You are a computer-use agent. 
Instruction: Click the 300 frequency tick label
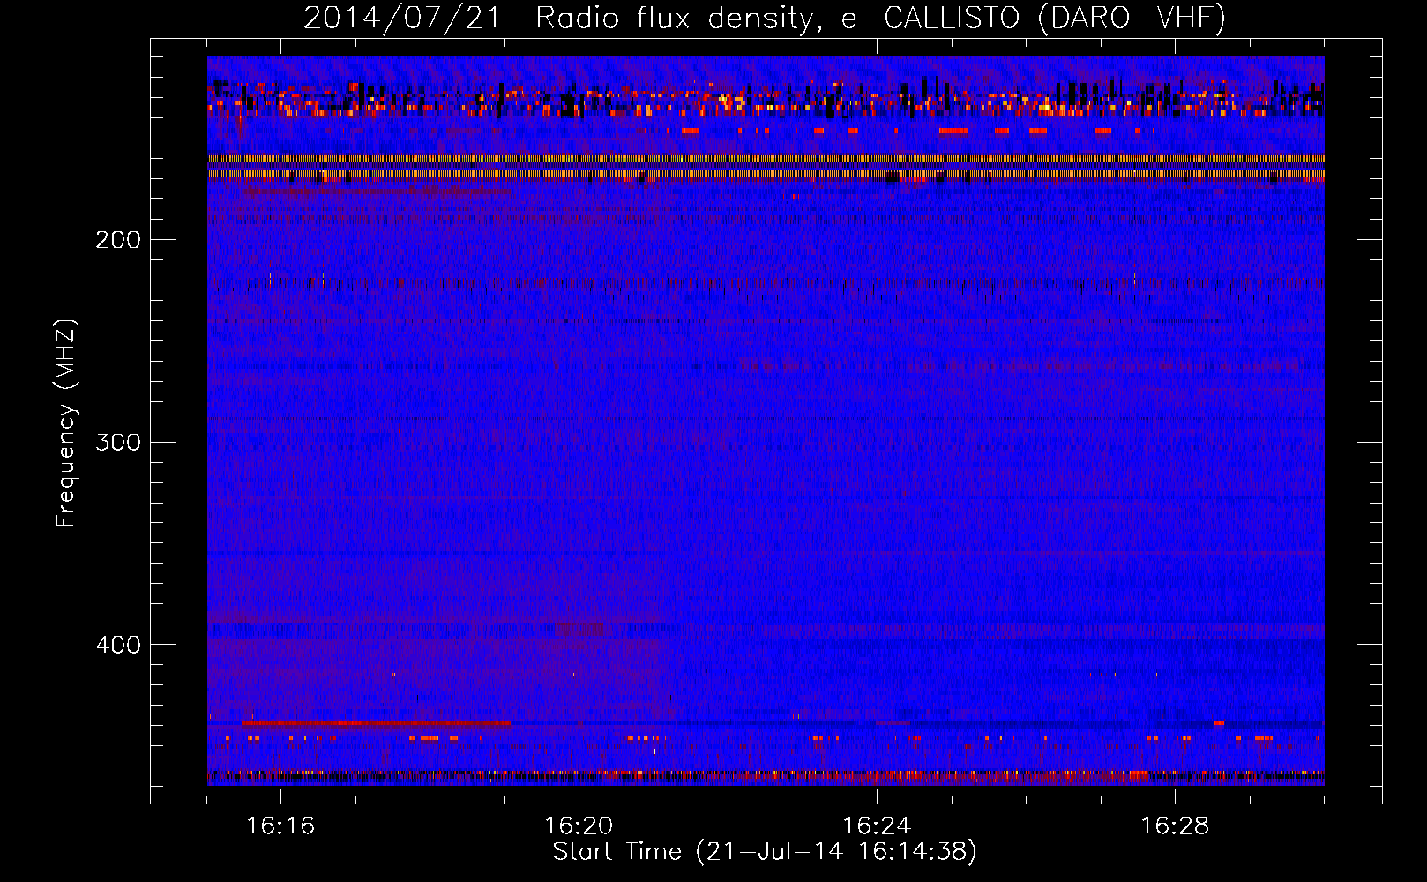coord(118,442)
